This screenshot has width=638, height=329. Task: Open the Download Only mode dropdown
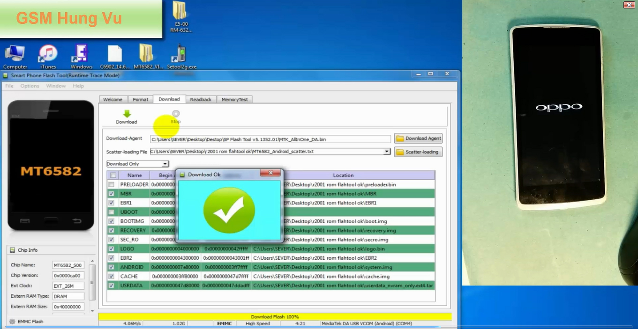165,163
